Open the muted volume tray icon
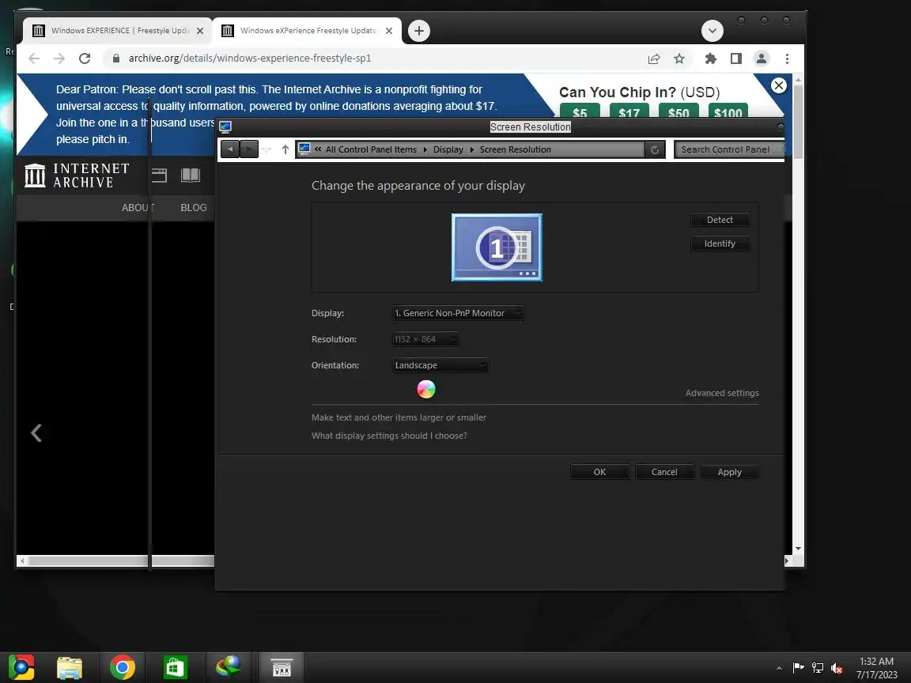 pos(837,668)
